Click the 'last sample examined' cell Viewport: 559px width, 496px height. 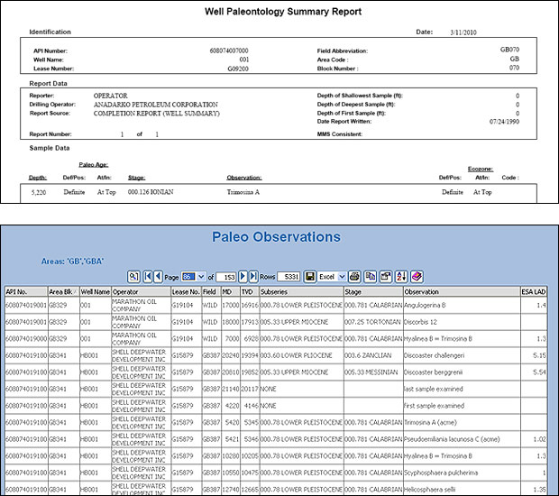pyautogui.click(x=462, y=389)
